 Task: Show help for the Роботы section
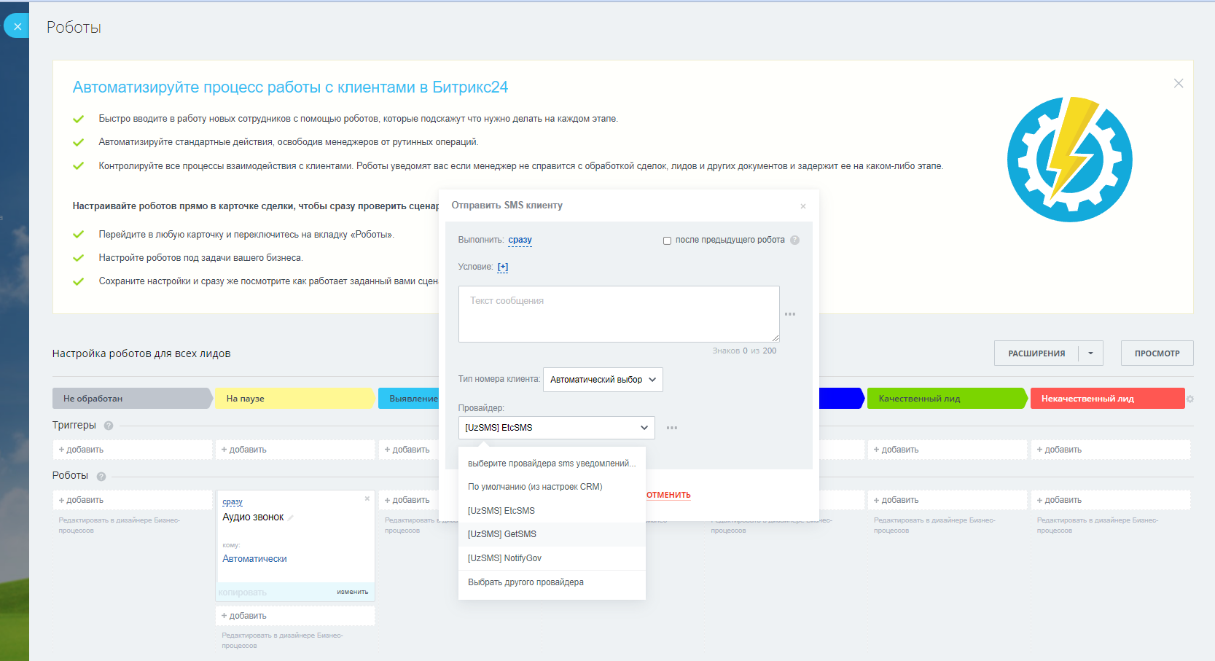click(x=101, y=477)
